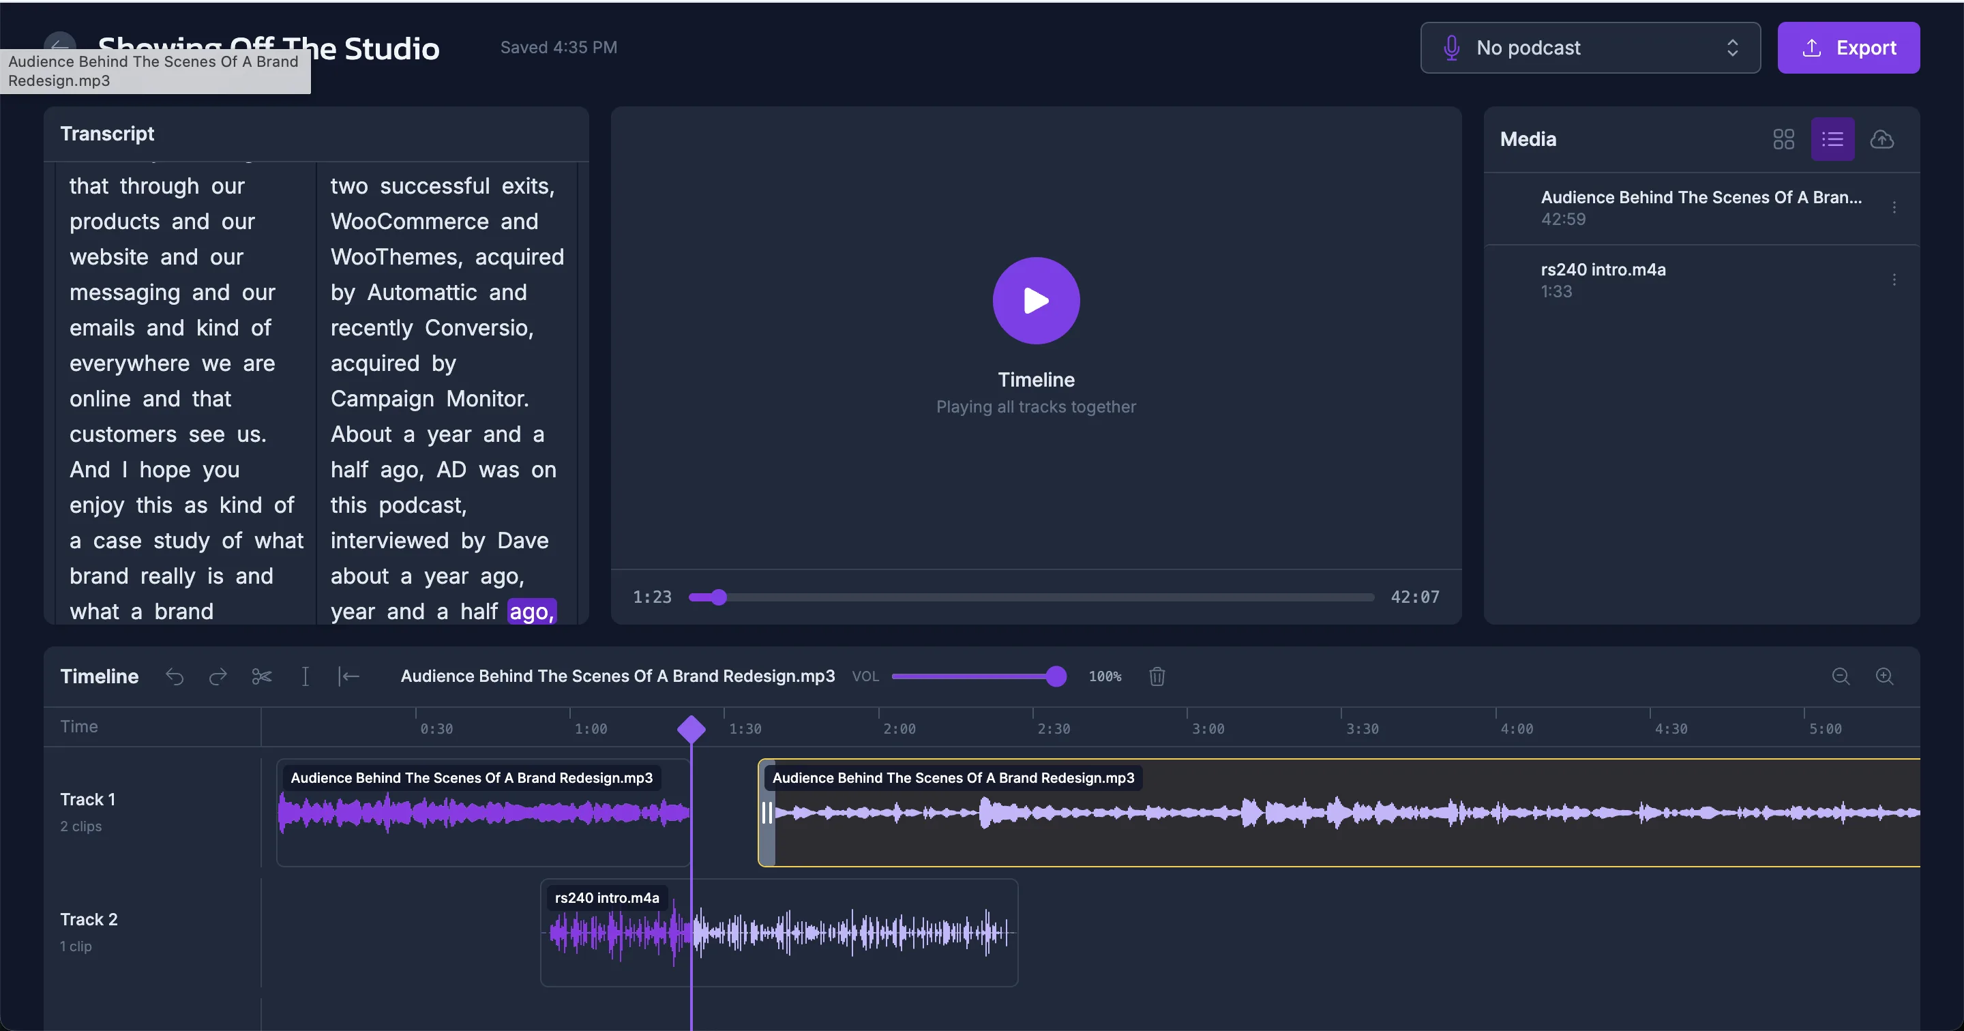
Task: Click the undo icon in Timeline toolbar
Action: point(175,676)
